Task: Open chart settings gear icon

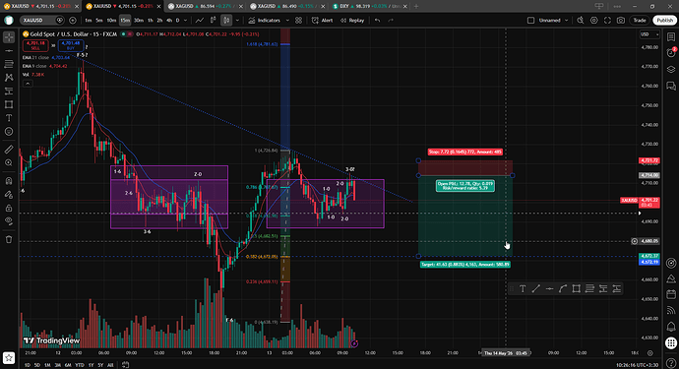Action: (594, 21)
